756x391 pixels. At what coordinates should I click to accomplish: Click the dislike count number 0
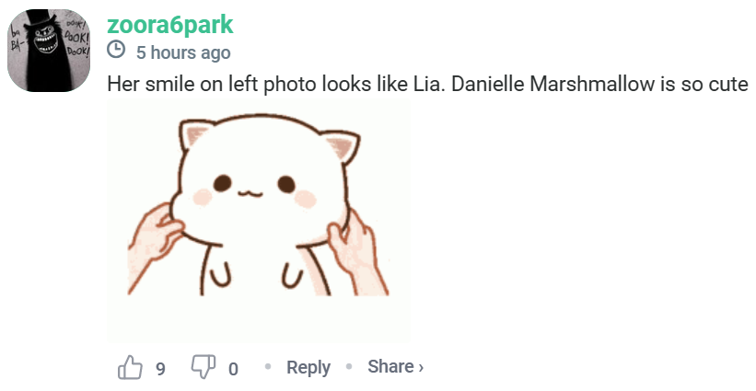coord(233,369)
